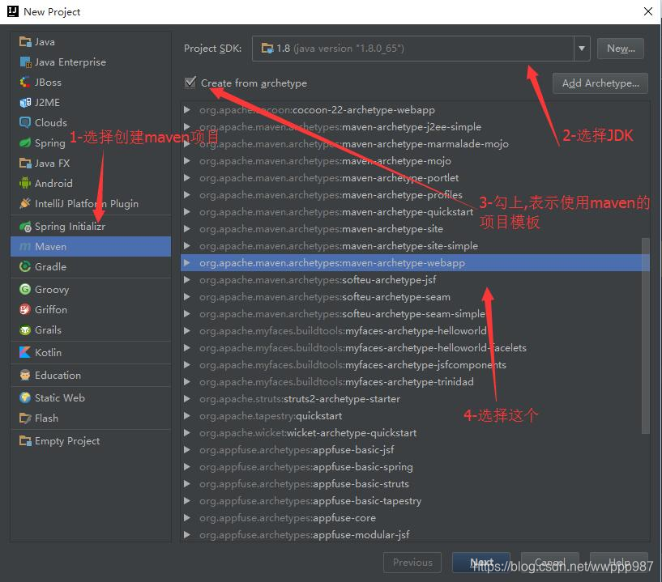Click the Cancel button

tap(549, 563)
